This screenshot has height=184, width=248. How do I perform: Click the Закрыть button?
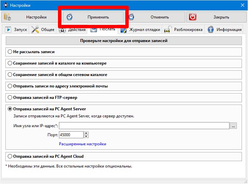(216, 17)
